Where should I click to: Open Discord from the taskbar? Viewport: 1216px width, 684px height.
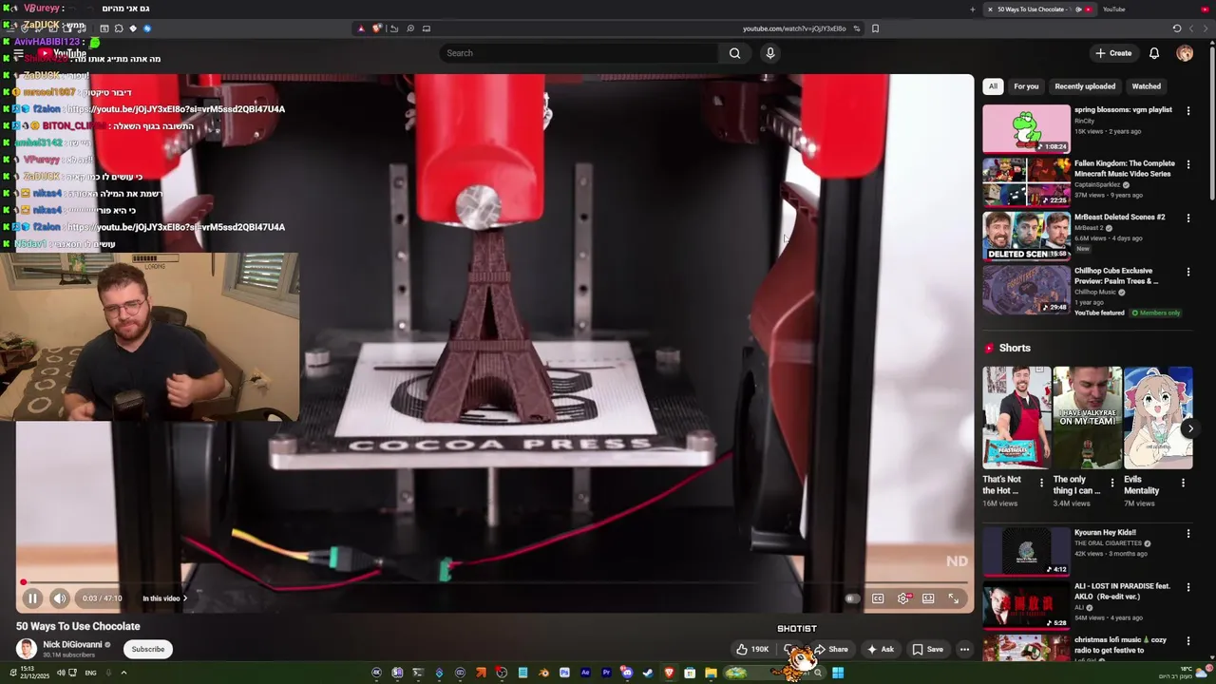[x=627, y=673]
